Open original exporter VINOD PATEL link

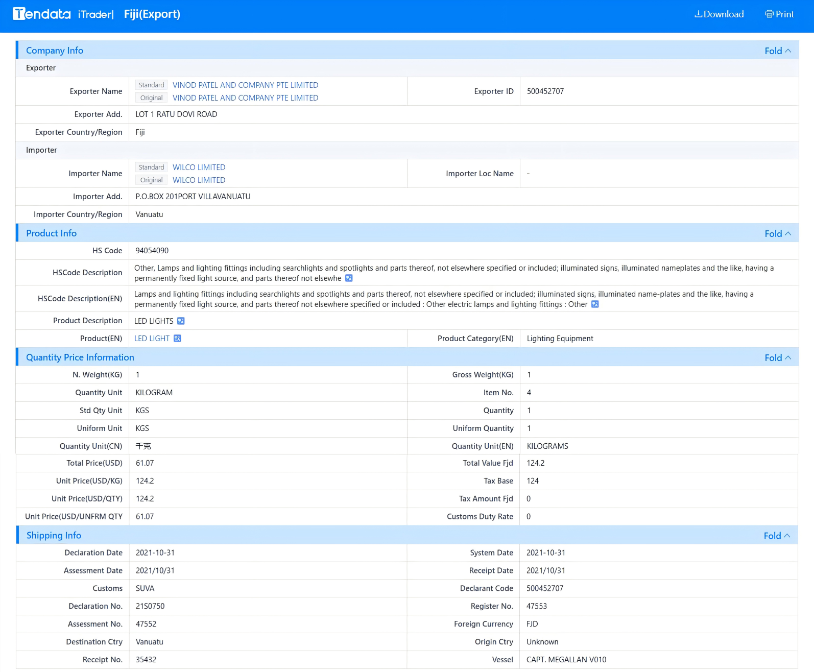[245, 98]
